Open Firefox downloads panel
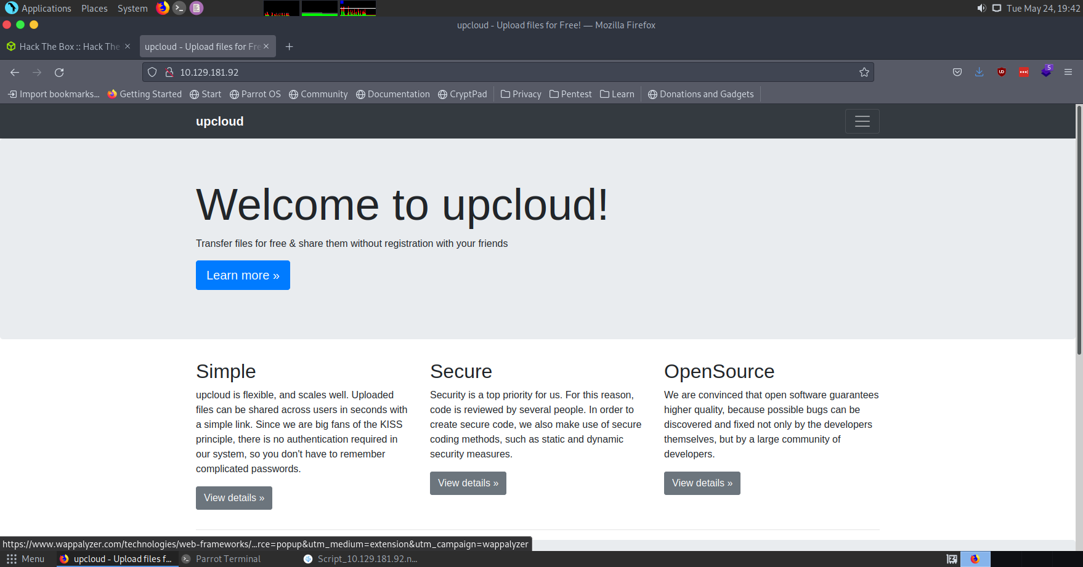This screenshot has height=567, width=1083. (980, 73)
